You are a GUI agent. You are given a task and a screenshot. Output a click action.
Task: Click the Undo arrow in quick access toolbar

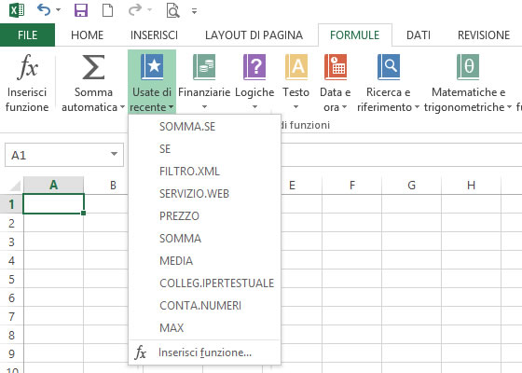[x=44, y=10]
